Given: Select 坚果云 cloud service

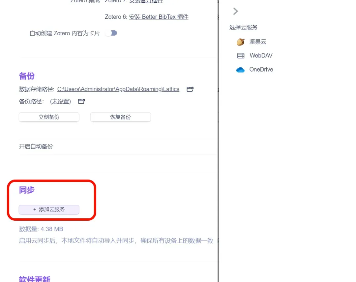Looking at the screenshot, I should click(251, 42).
